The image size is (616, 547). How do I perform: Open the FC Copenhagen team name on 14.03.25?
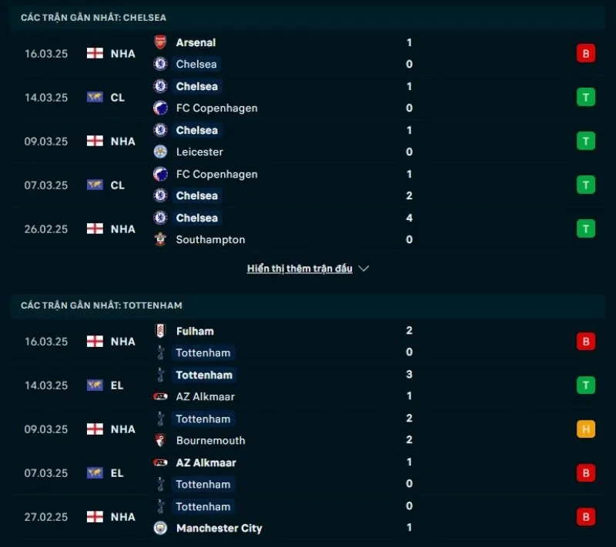[216, 108]
